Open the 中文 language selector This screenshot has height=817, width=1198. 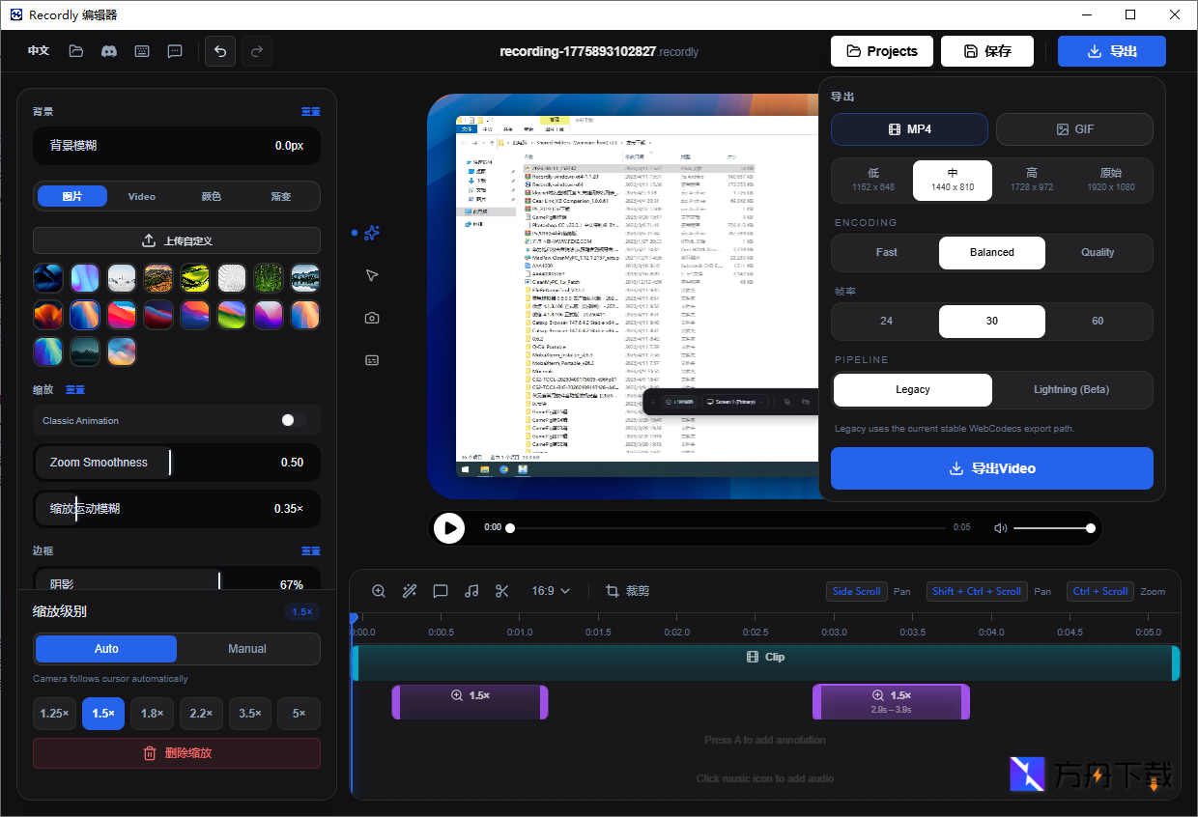tap(39, 51)
